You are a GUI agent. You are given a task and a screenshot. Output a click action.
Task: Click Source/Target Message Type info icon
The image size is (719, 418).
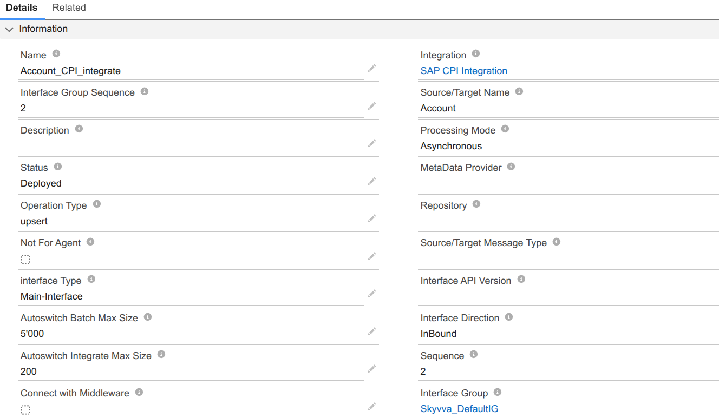point(557,242)
